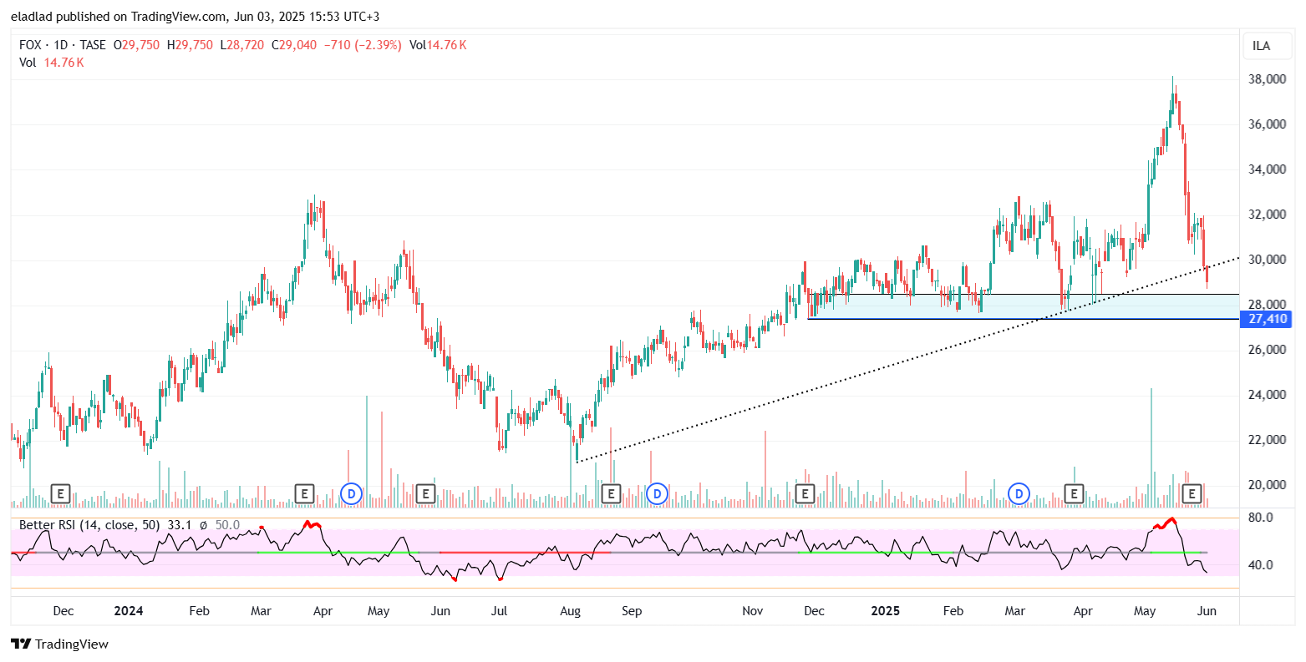
Task: Click the 34,000 price axis label
Action: pos(1266,169)
